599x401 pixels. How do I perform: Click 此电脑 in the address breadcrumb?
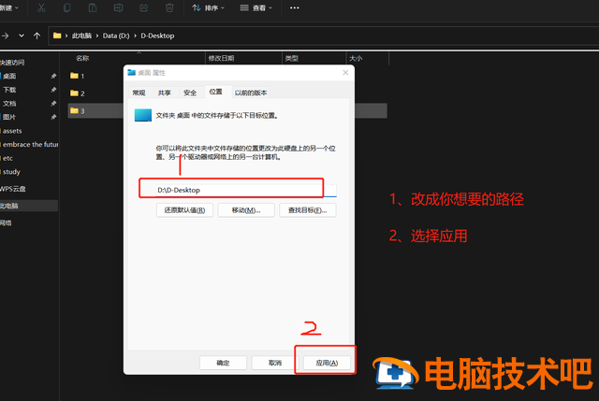(81, 36)
